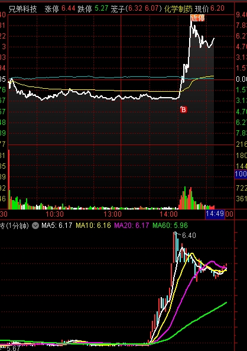Click the MA5: 6.17 indicator label
This screenshot has width=247, height=351.
(57, 226)
